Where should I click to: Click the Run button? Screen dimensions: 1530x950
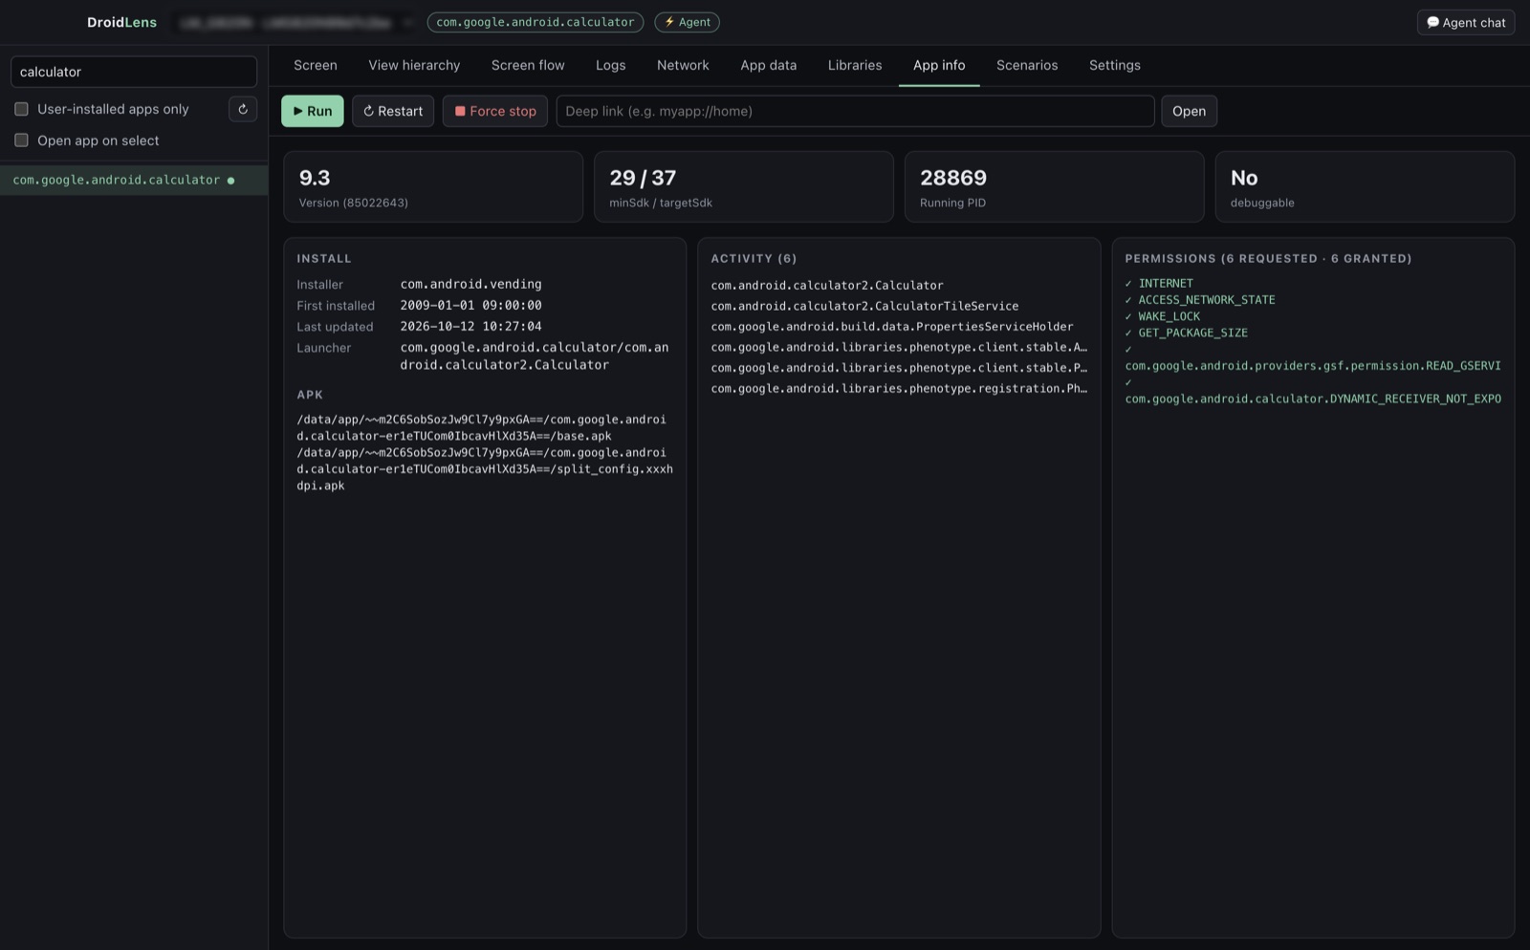[313, 111]
